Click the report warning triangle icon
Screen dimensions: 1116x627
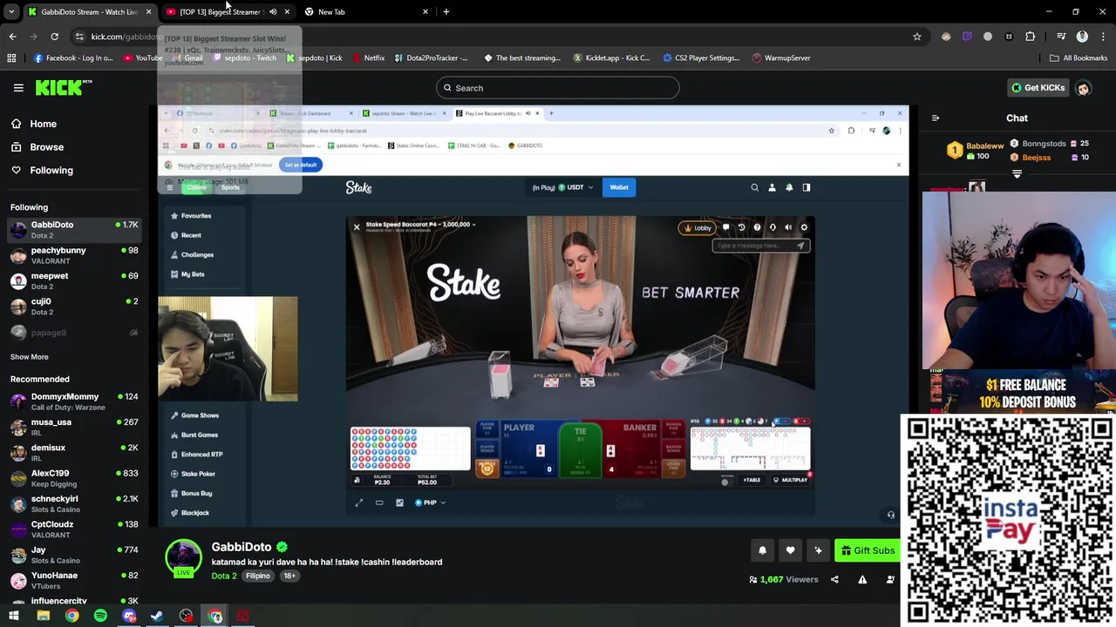862,580
